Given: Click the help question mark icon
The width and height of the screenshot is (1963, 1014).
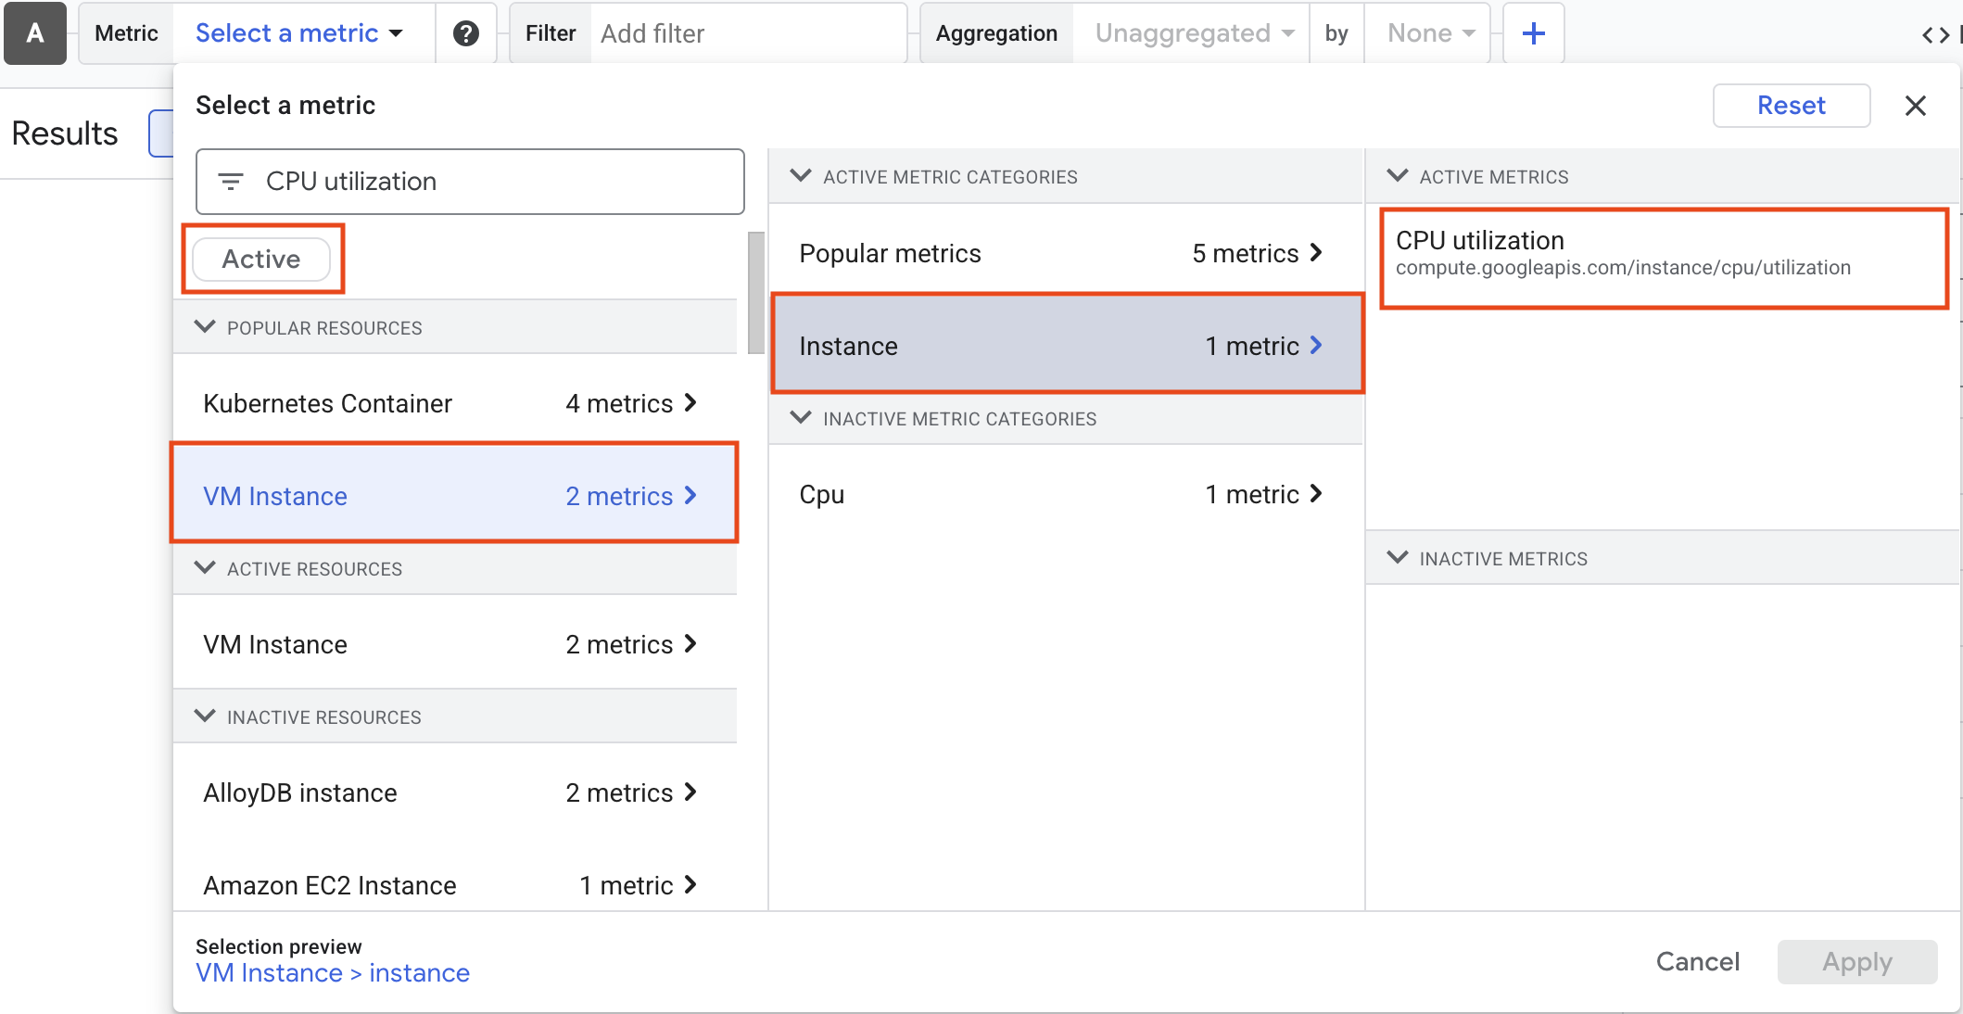Looking at the screenshot, I should coord(465,33).
